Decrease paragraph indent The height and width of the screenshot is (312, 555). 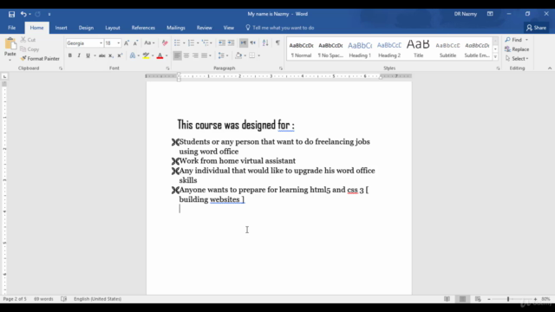tap(222, 43)
